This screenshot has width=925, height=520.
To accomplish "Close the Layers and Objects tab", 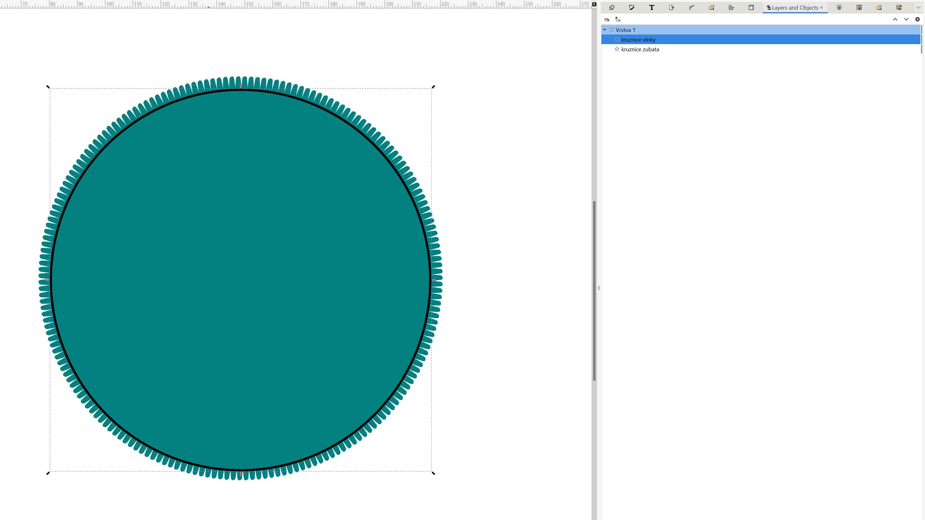I will pos(821,7).
